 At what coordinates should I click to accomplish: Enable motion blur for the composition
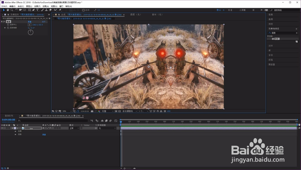(x=110, y=121)
